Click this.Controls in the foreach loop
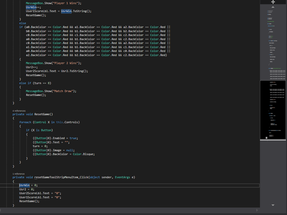Screen dimensions: 287x215 [x=67, y=122]
